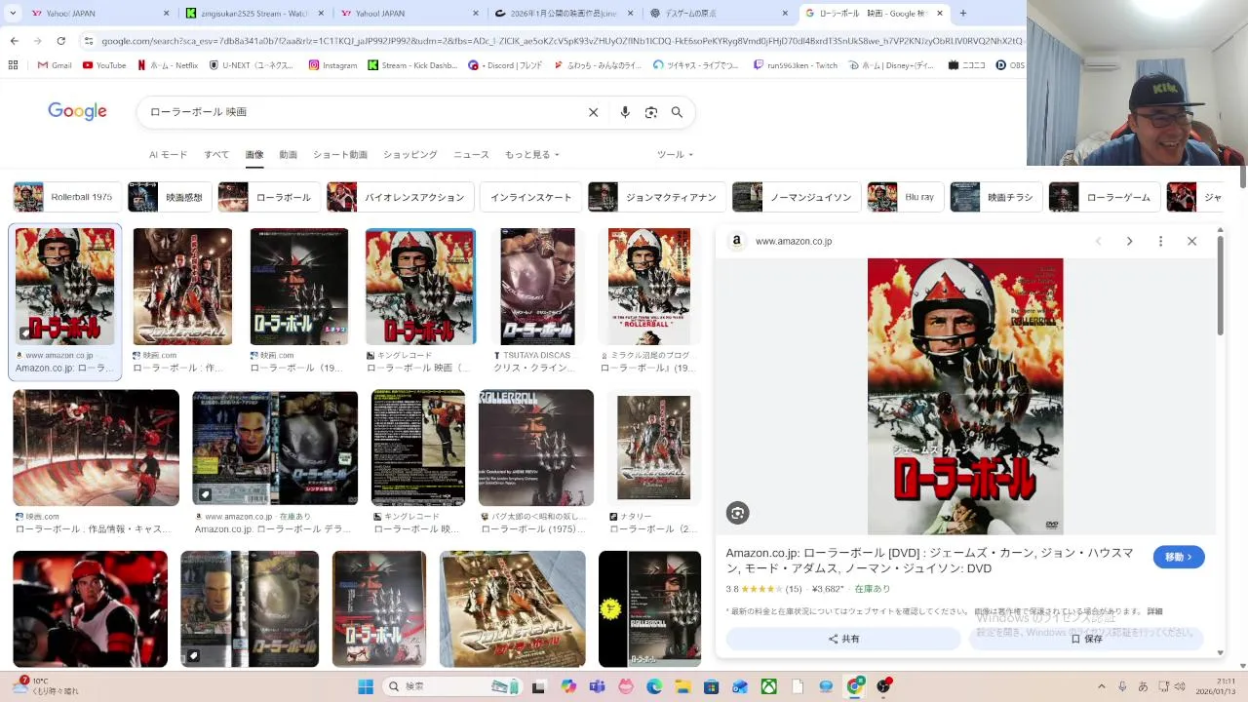Go to the Google logo homepage
Viewport: 1248px width, 702px height.
coord(77,111)
